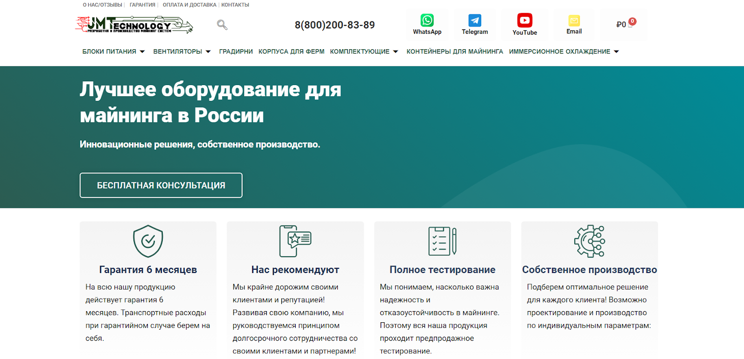Open the КОМПЛЕКТУЮЩИЕ menu
The width and height of the screenshot is (744, 359).
[360, 52]
